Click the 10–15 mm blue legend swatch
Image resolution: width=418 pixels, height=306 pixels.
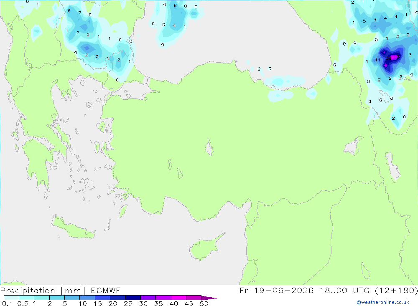pos(87,298)
